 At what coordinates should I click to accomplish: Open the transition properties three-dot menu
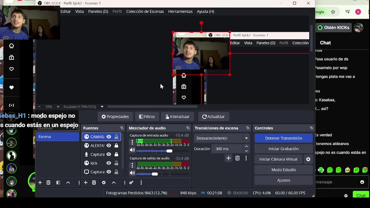(246, 158)
